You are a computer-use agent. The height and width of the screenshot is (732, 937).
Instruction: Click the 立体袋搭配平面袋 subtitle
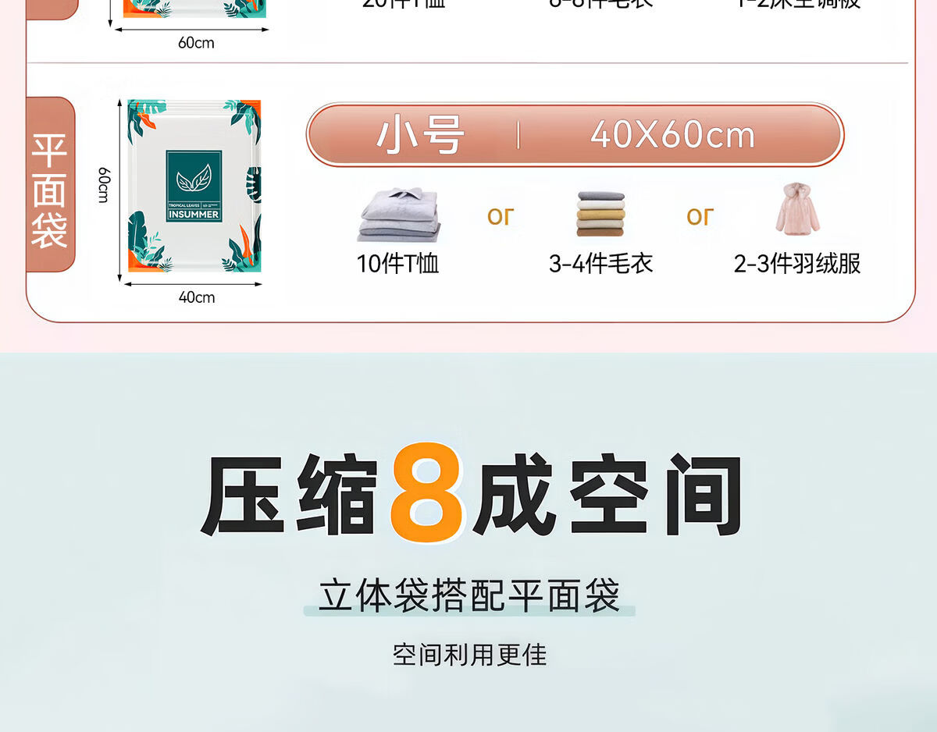(469, 595)
